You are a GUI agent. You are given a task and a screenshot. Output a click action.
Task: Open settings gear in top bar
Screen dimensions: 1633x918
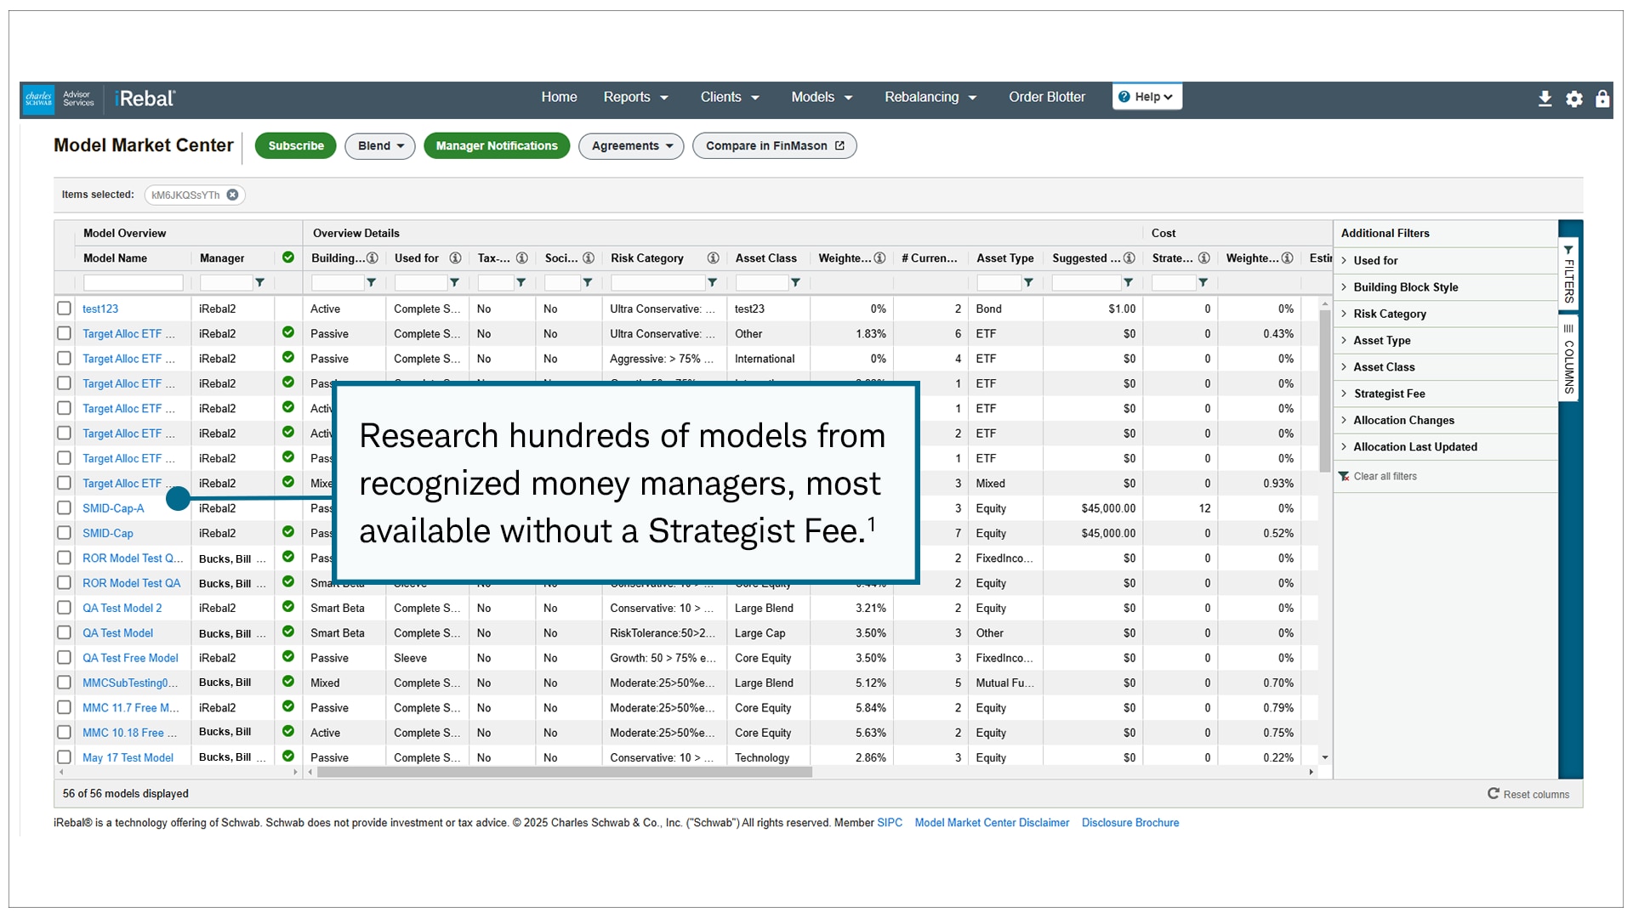tap(1574, 99)
